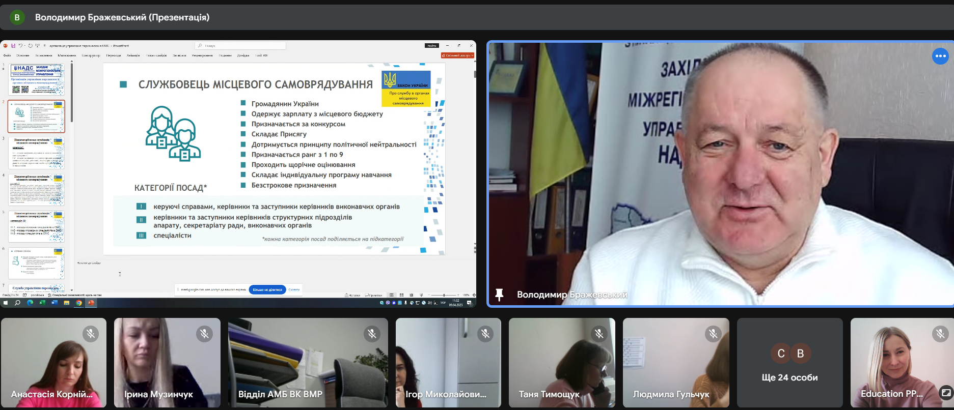Click the slide panel scroll-down arrow
The width and height of the screenshot is (954, 410).
point(72,290)
